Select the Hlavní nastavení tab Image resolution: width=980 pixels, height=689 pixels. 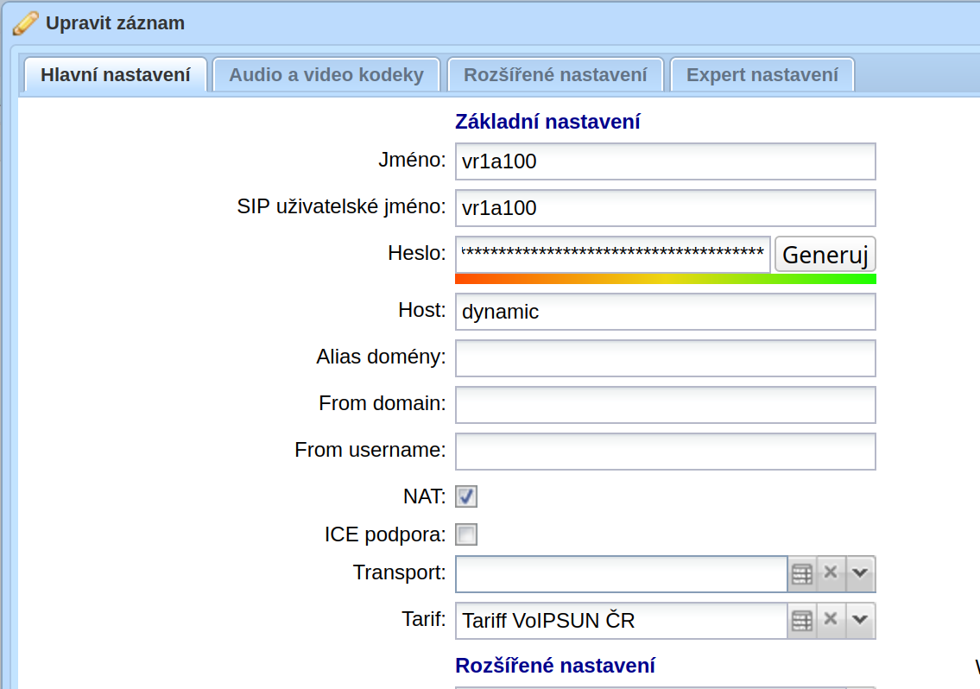116,75
